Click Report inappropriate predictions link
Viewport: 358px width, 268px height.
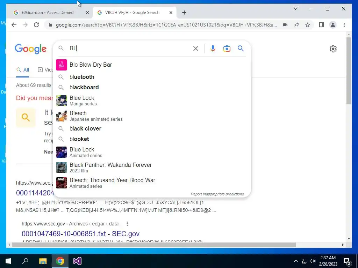pyautogui.click(x=217, y=194)
